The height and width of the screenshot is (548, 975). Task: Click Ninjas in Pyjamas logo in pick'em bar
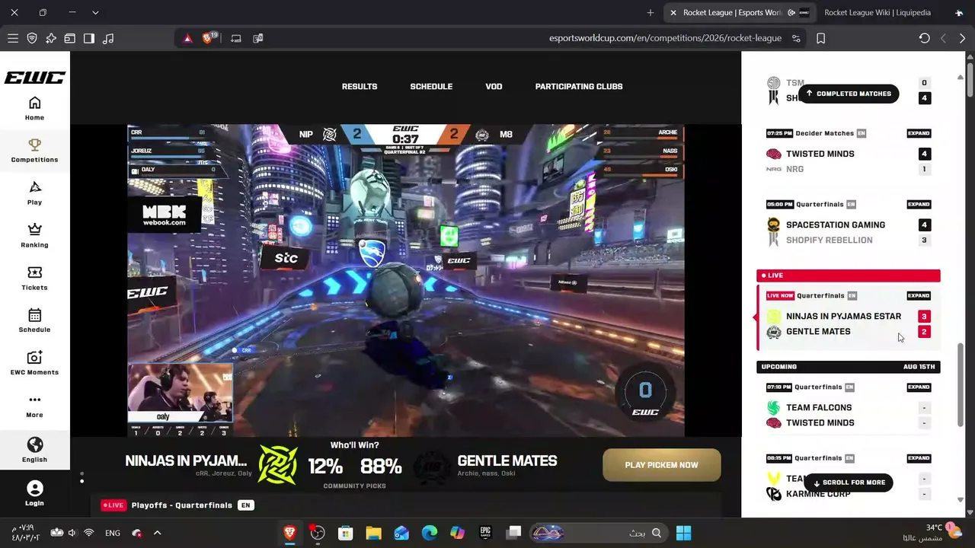click(278, 465)
